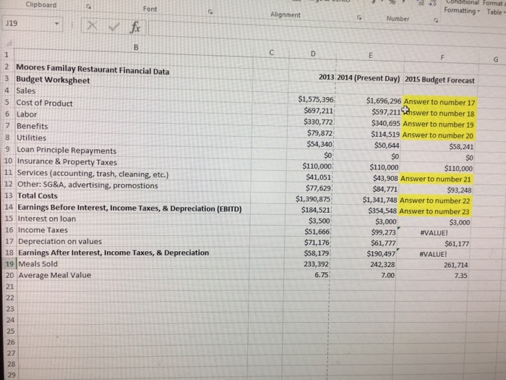Click the 'Answer to number 17' cell
The width and height of the screenshot is (506, 380).
pos(439,103)
